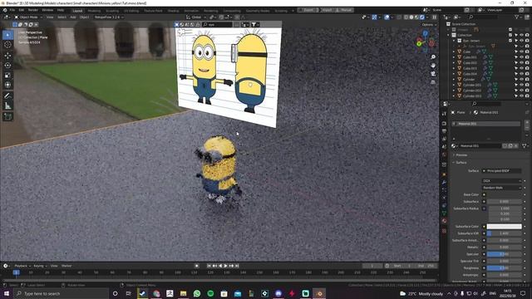Screen dimensions: 532x299
Task: Switch to the Modeling workspace tab
Action: pos(94,11)
